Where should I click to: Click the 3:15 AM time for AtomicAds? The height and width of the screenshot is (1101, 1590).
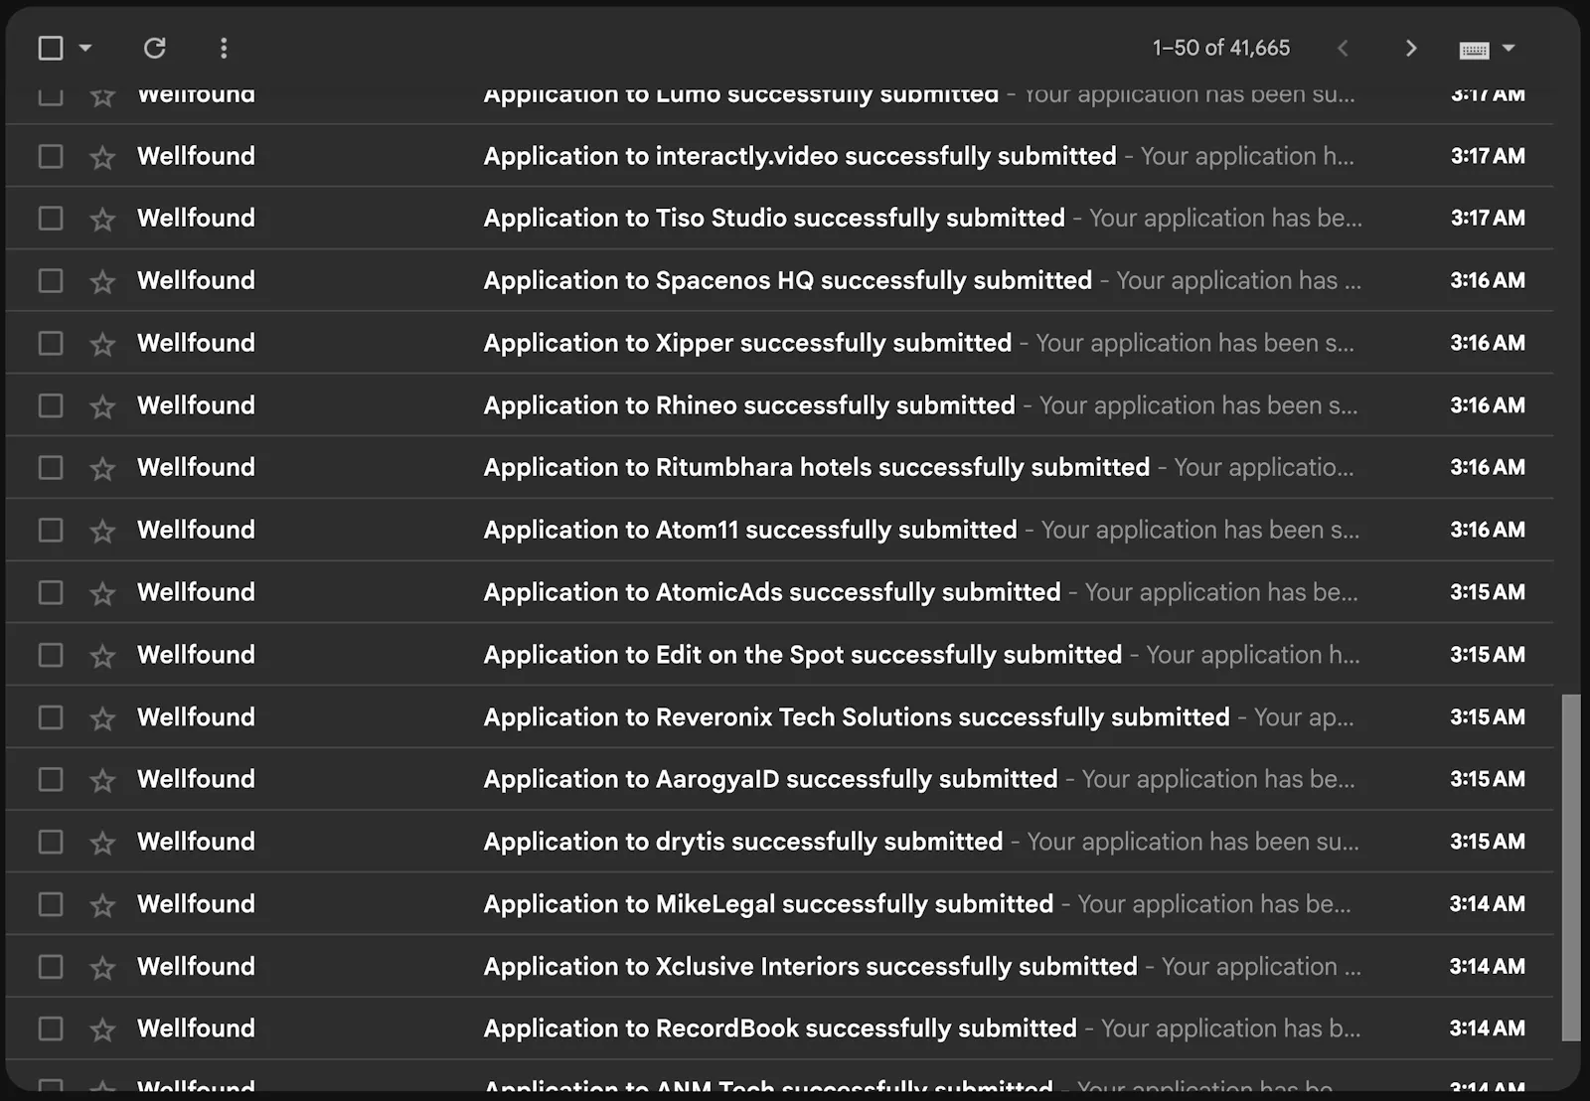coord(1487,592)
